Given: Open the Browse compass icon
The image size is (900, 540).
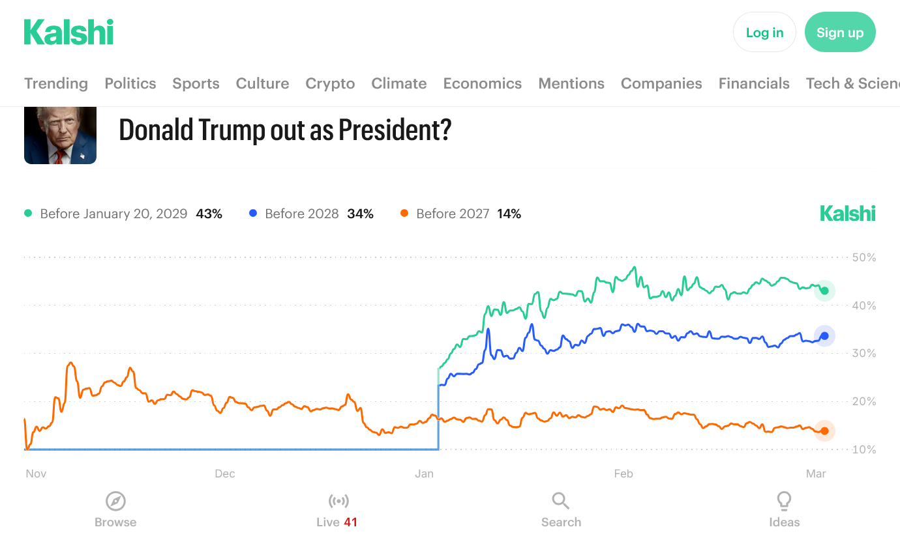Looking at the screenshot, I should 115,501.
